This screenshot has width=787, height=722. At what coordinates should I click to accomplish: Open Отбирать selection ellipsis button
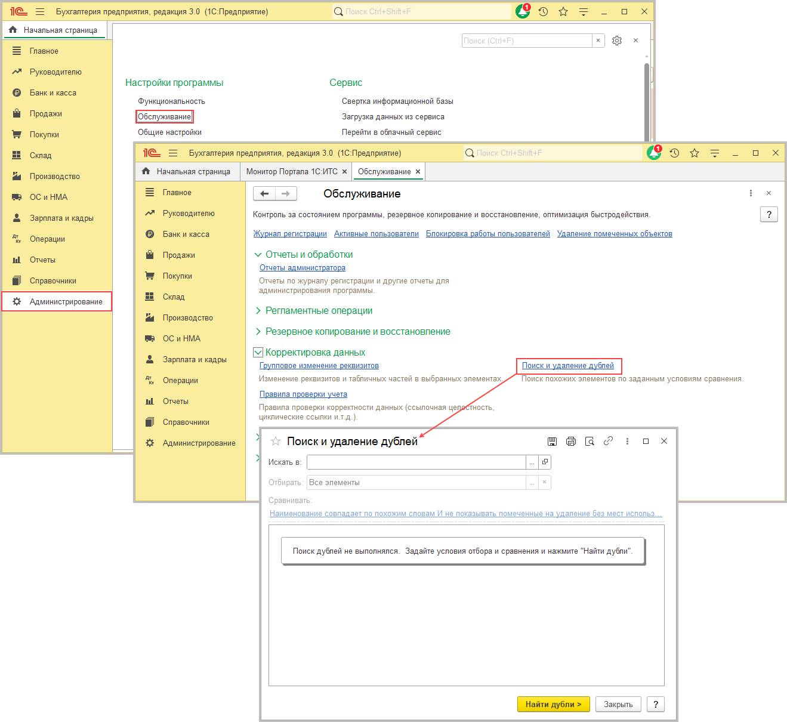[x=532, y=482]
